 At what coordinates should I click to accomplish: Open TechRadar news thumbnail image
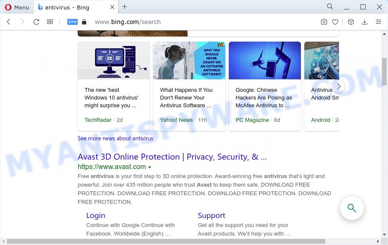(114, 60)
